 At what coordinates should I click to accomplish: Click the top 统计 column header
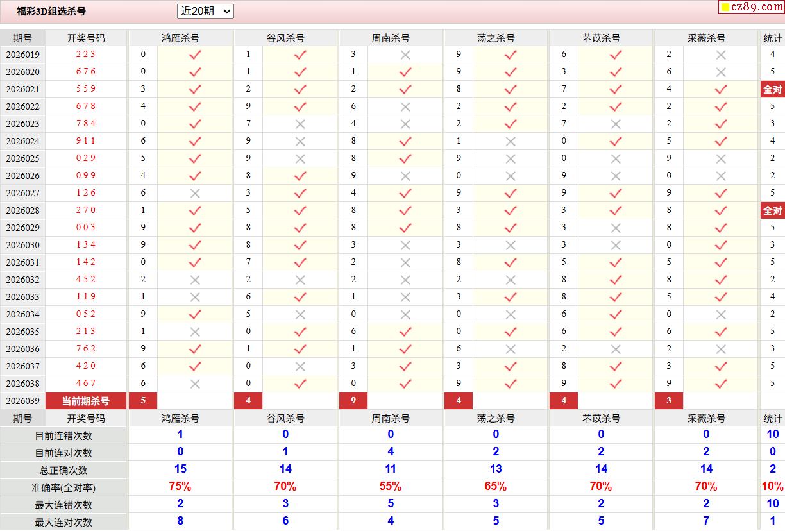[772, 38]
